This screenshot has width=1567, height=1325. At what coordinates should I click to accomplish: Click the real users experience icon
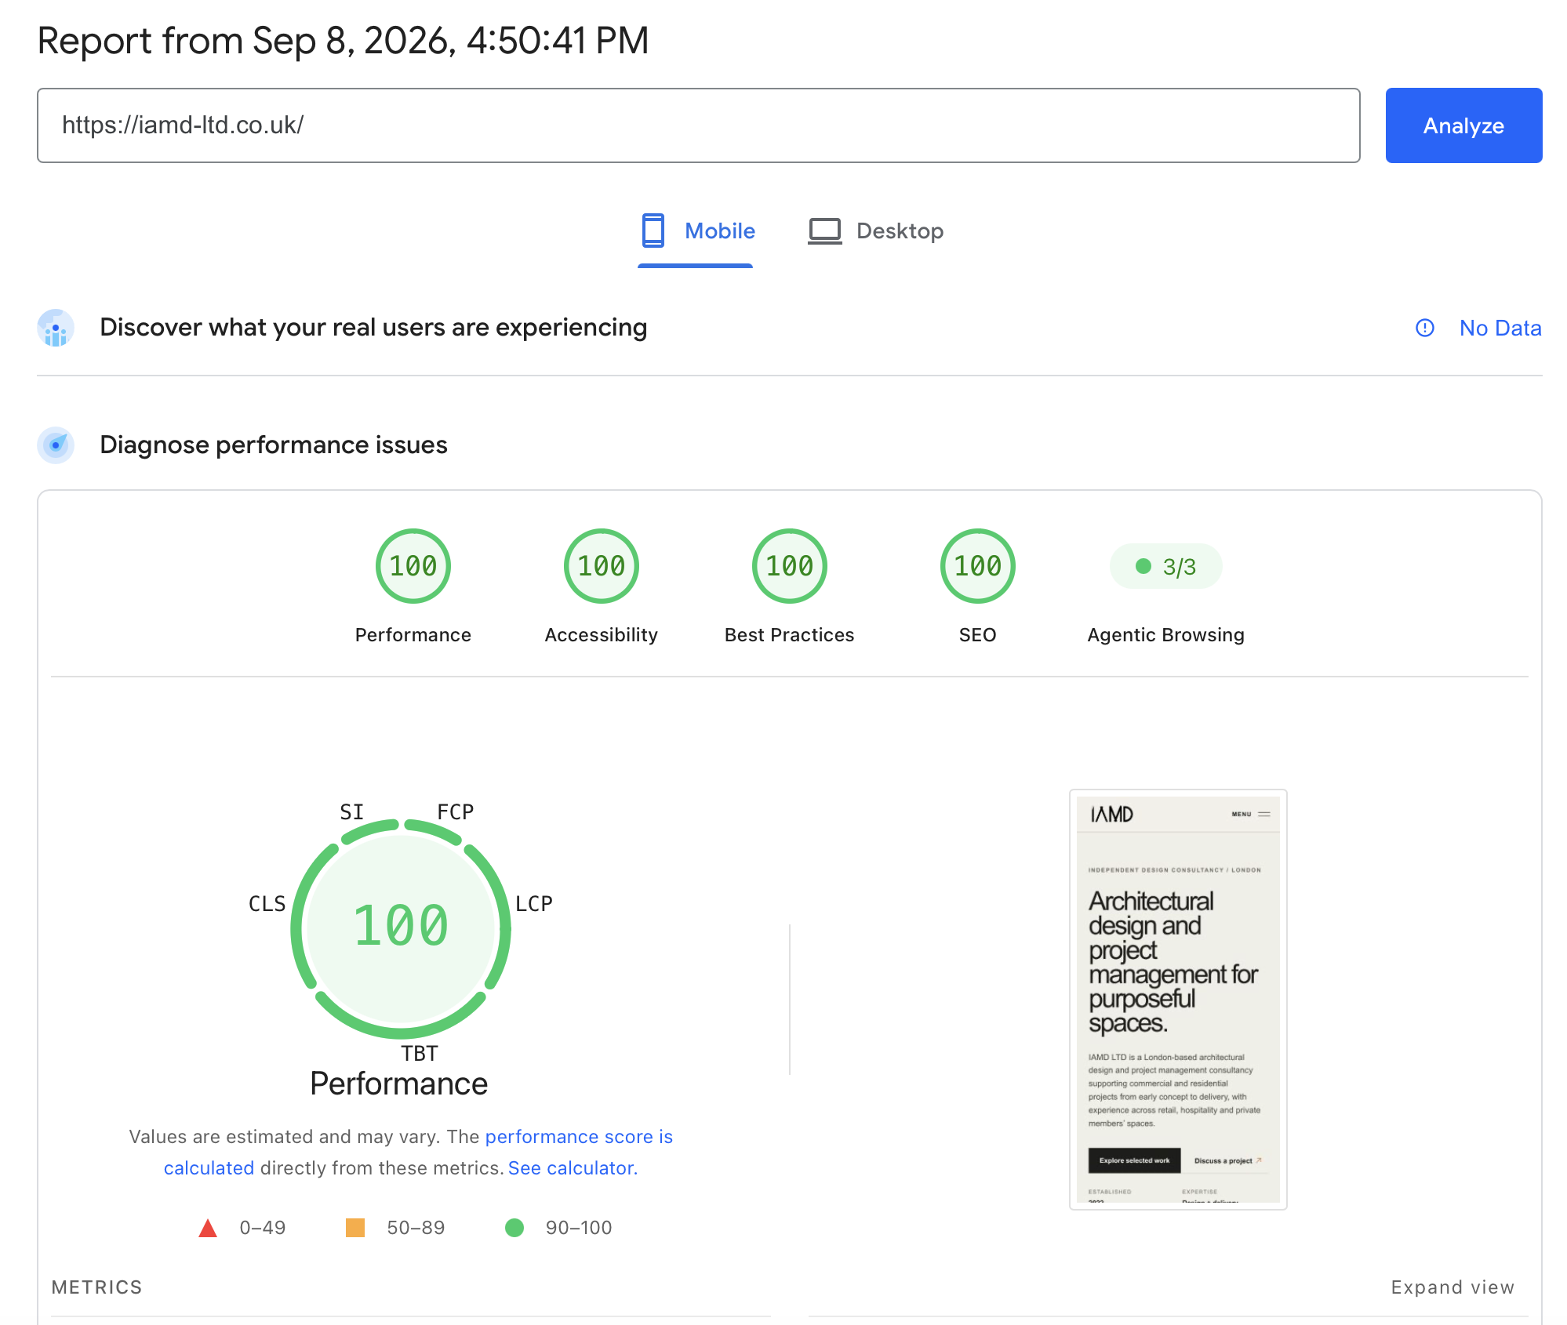pyautogui.click(x=56, y=328)
